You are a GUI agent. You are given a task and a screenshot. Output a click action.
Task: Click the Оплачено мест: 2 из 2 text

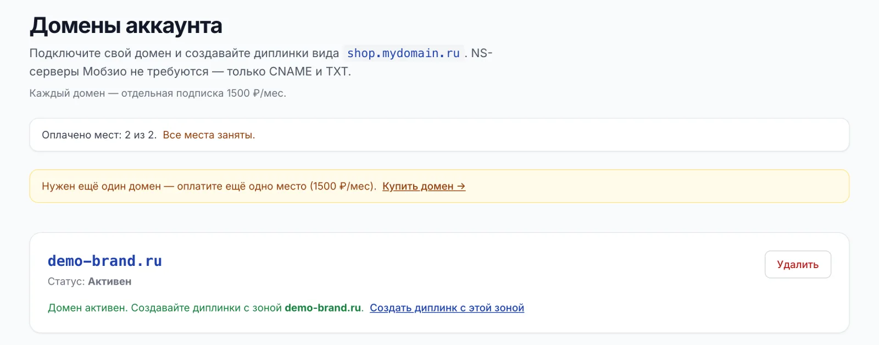coord(99,135)
